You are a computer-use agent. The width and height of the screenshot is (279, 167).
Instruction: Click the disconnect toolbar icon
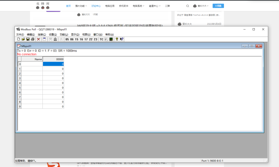click(55, 39)
